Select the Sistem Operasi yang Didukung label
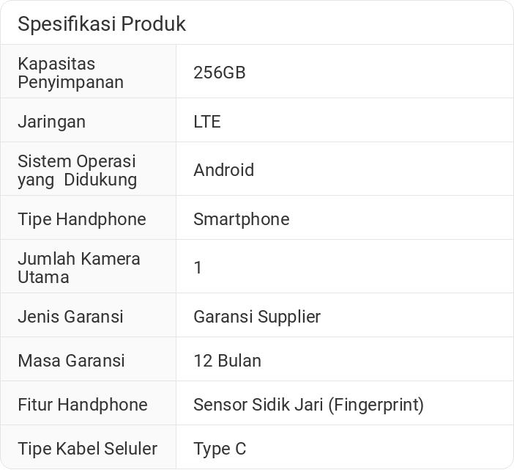The height and width of the screenshot is (470, 514). pyautogui.click(x=77, y=170)
